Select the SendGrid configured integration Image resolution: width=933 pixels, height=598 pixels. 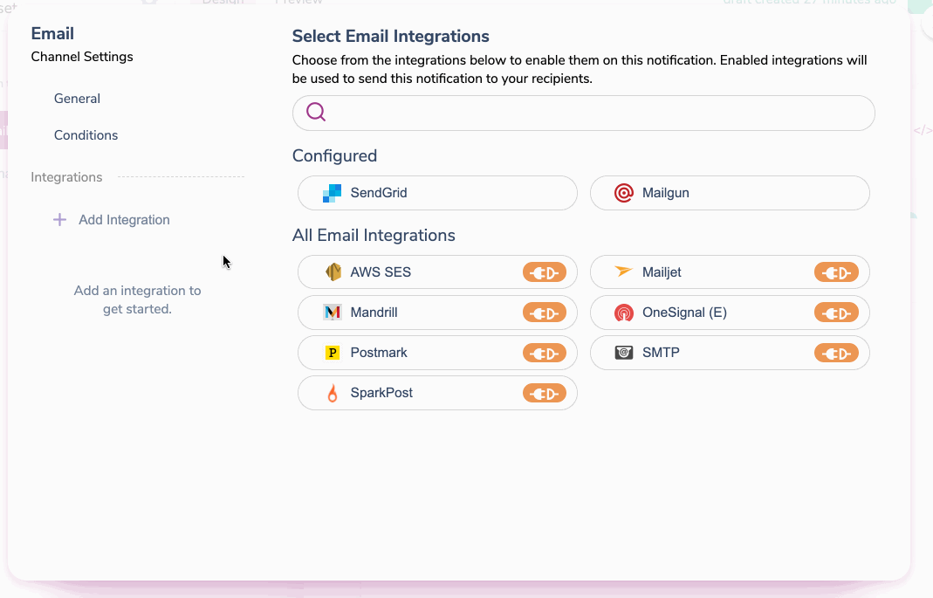(x=437, y=193)
